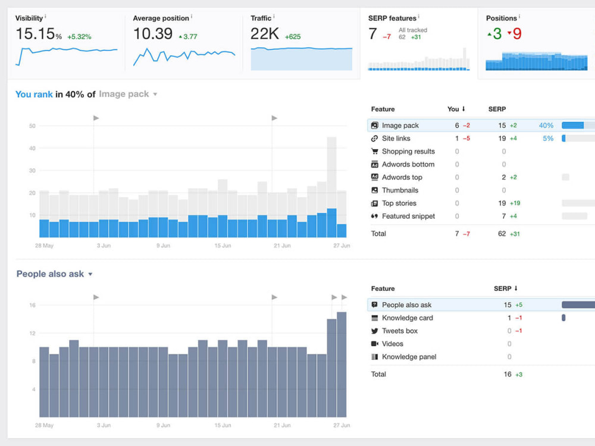Click the SERP header in first table
Viewport: 595px width, 446px height.
coord(497,109)
